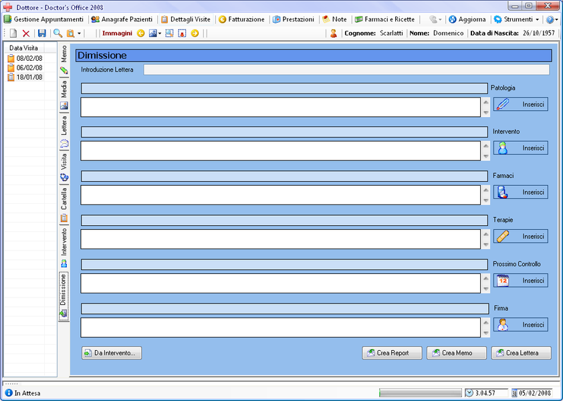The image size is (563, 401).
Task: Click Inserisci button for Terapie
Action: click(x=521, y=236)
